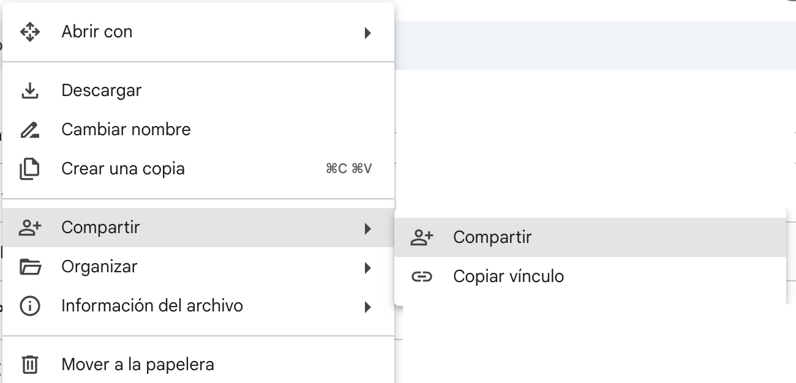Click the trash can icon beside Mover a la papelera
This screenshot has width=796, height=383.
(x=30, y=365)
